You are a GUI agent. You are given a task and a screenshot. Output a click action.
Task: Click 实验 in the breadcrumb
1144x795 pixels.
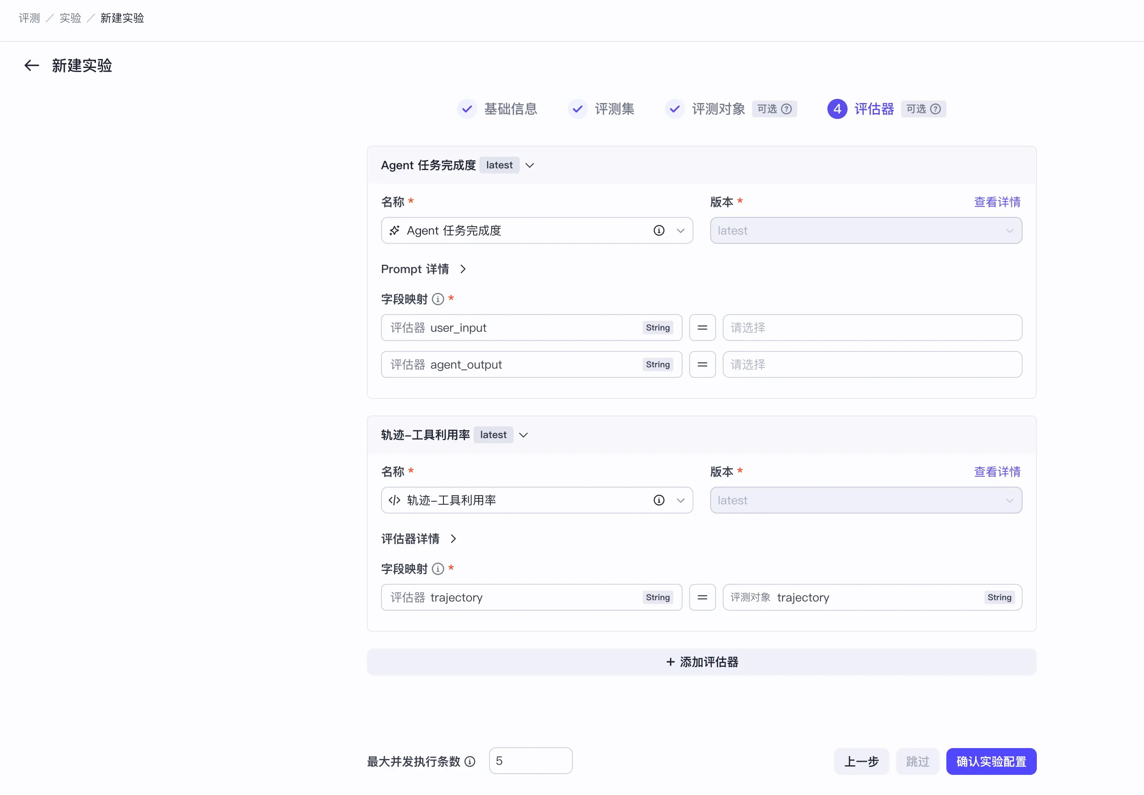(x=70, y=18)
